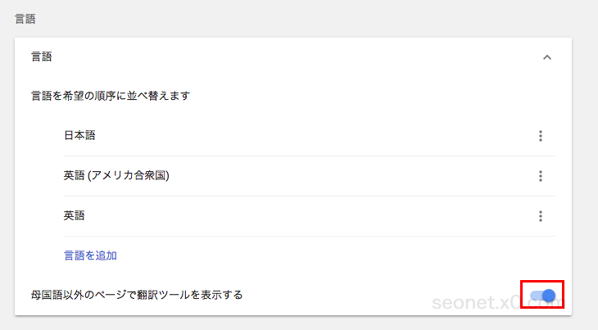Open more options for 英語 (アメリカ合衆国)
Viewport: 598px width, 330px height.
pyautogui.click(x=541, y=176)
